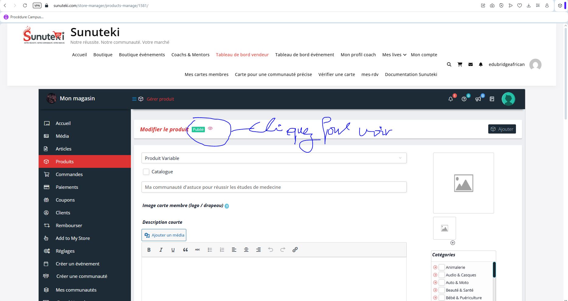Click the blockquote icon in editor
Viewport: 568px width, 301px height.
(185, 250)
